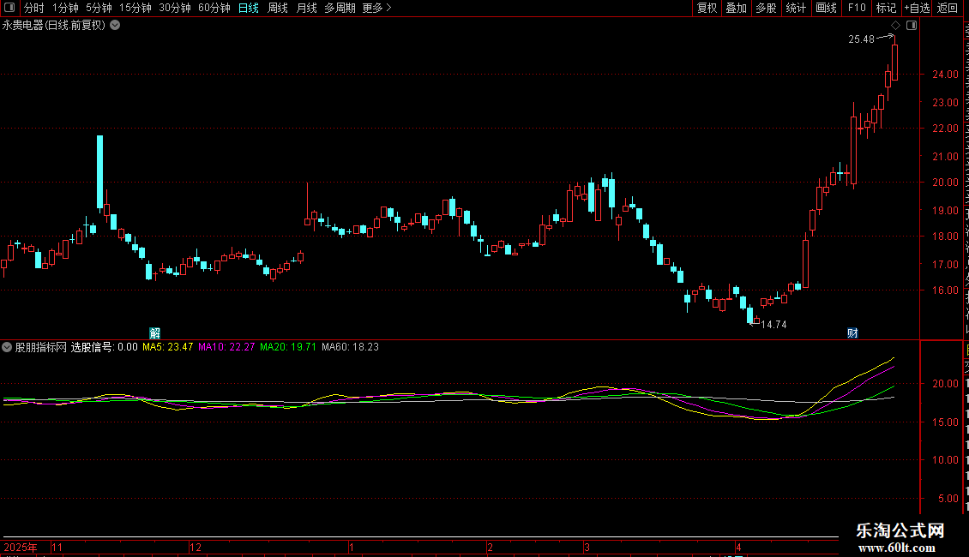Click the month 4 timeline marker
This screenshot has height=557, width=969.
coord(738,547)
